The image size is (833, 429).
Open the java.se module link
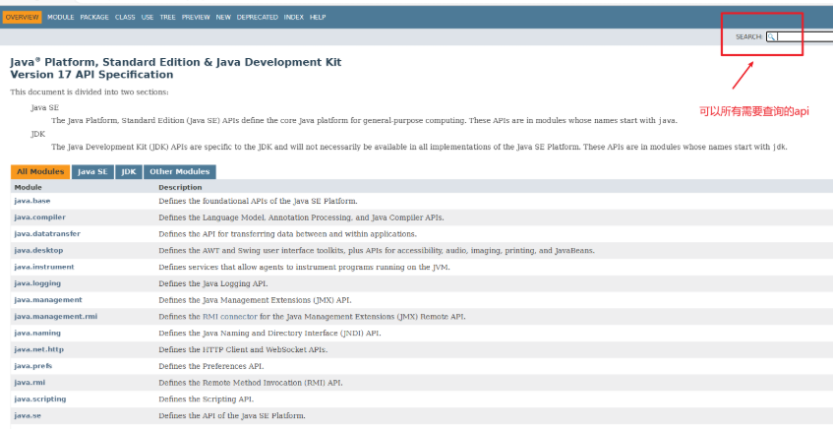pyautogui.click(x=28, y=415)
